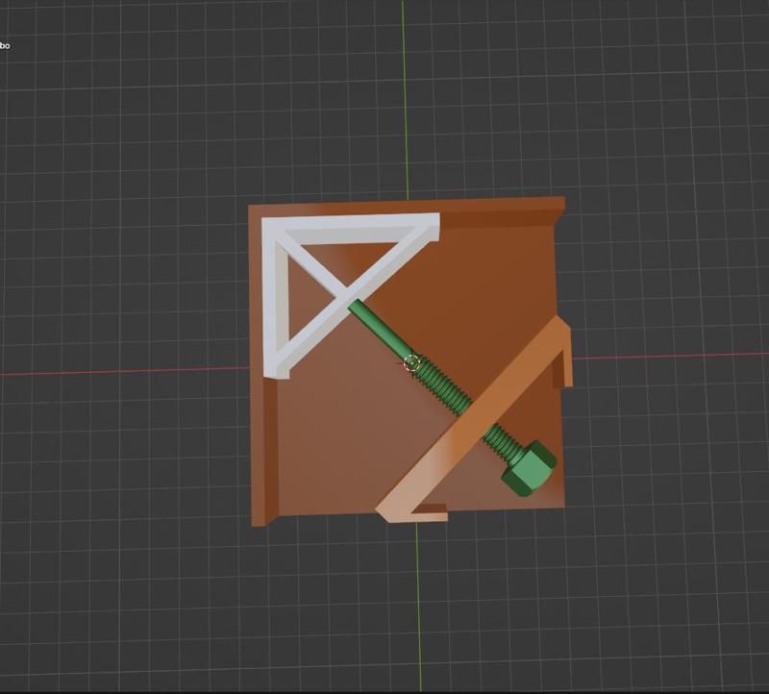The image size is (769, 694).
Task: Click the 3D cursor on the bolt
Action: point(413,363)
